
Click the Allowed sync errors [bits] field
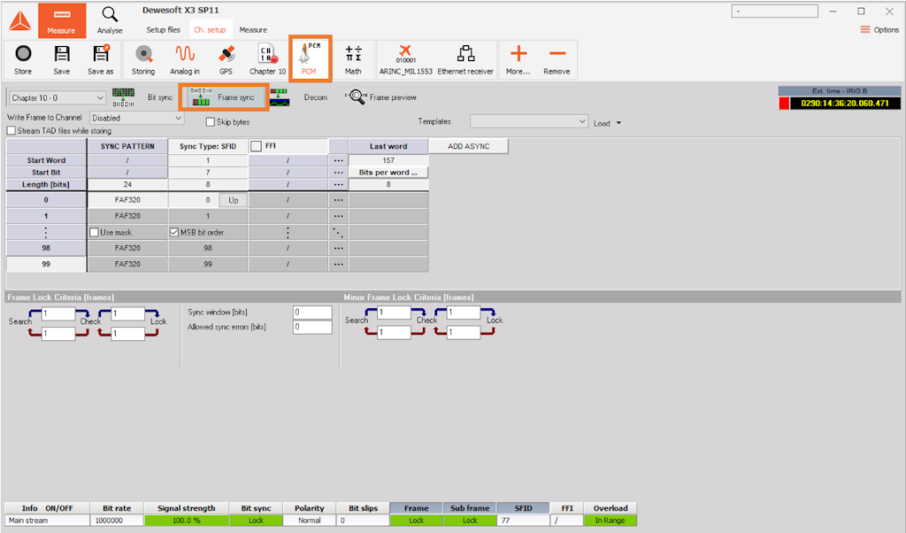tap(312, 327)
